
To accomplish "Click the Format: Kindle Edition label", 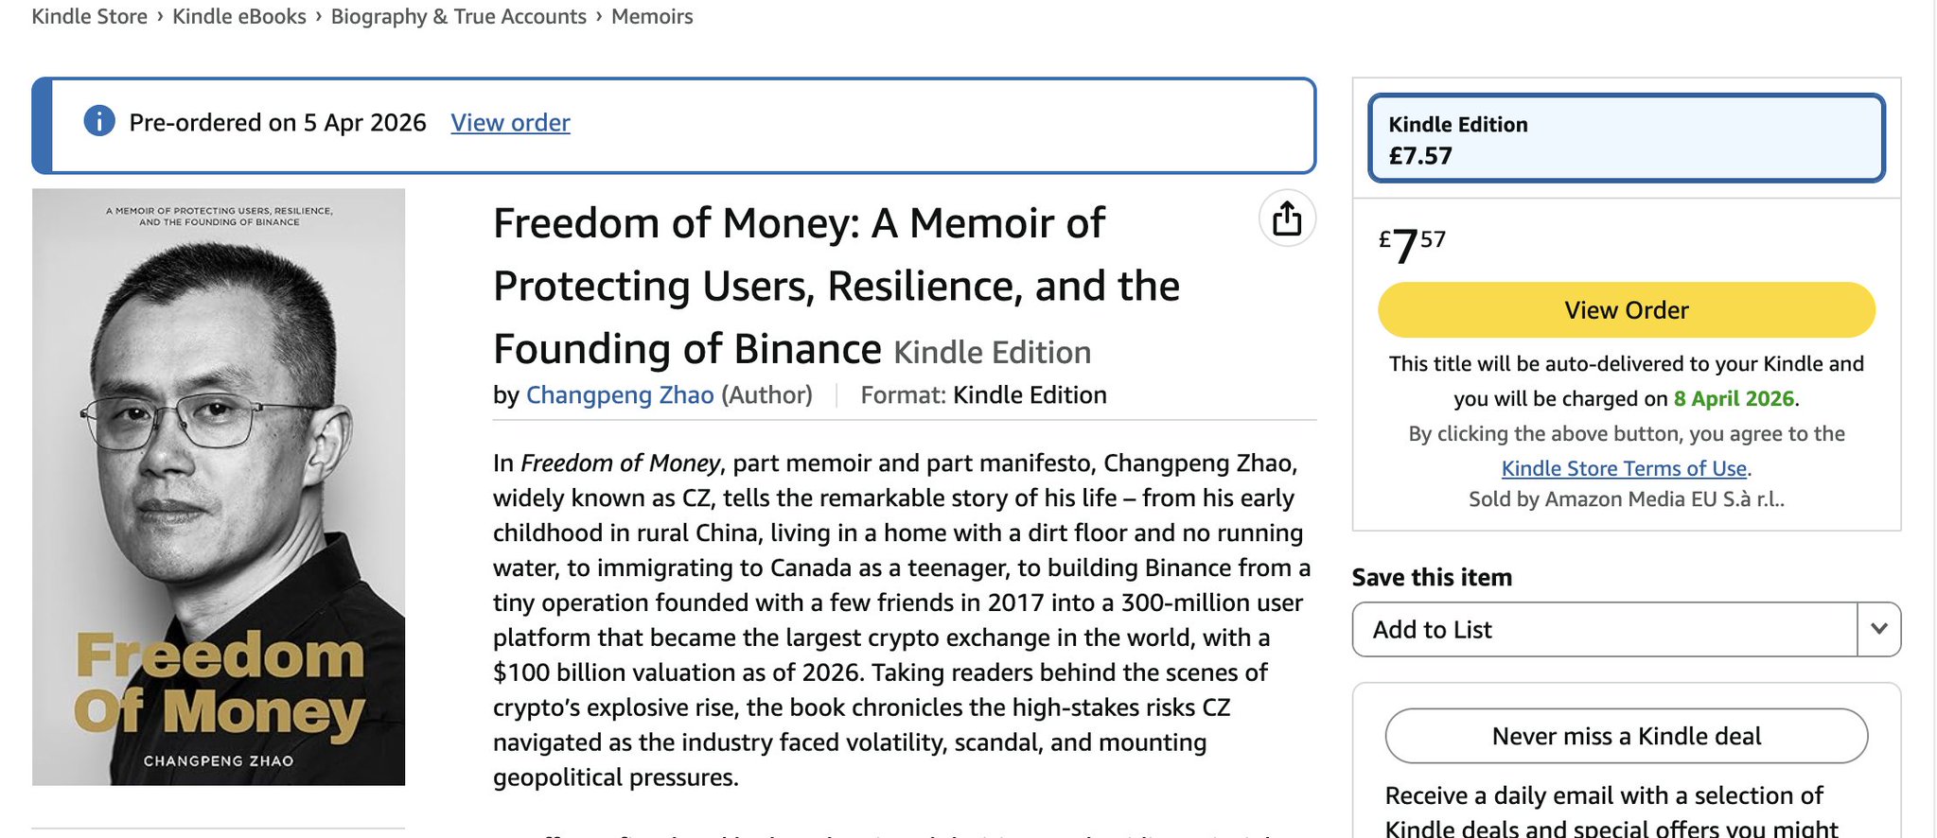I will tap(983, 394).
